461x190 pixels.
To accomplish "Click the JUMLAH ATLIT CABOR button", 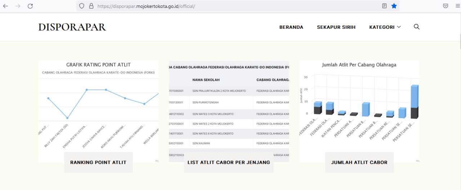I will click(359, 162).
